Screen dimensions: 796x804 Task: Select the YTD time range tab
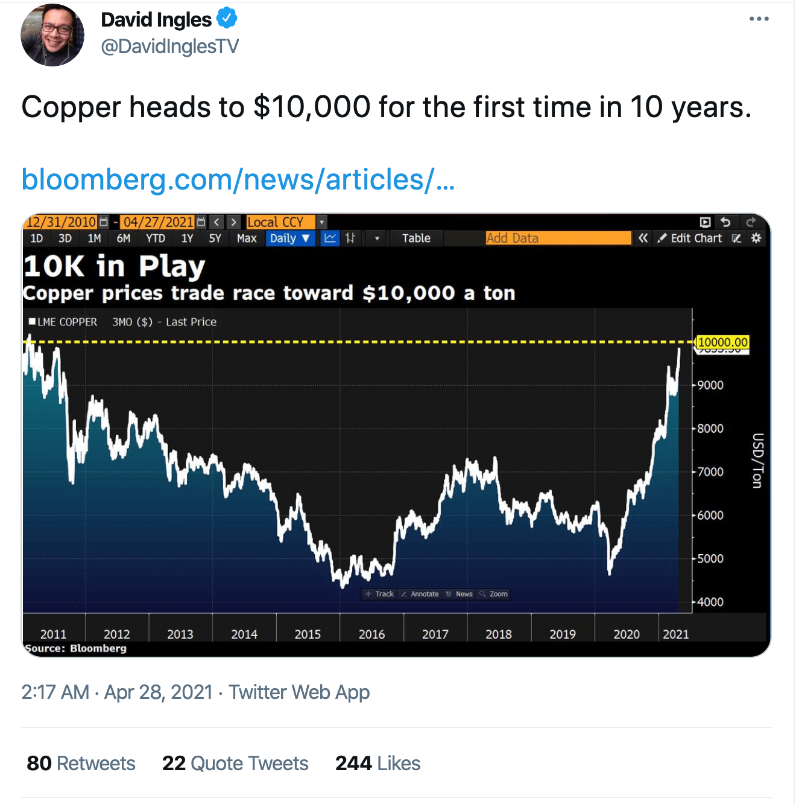(x=156, y=238)
